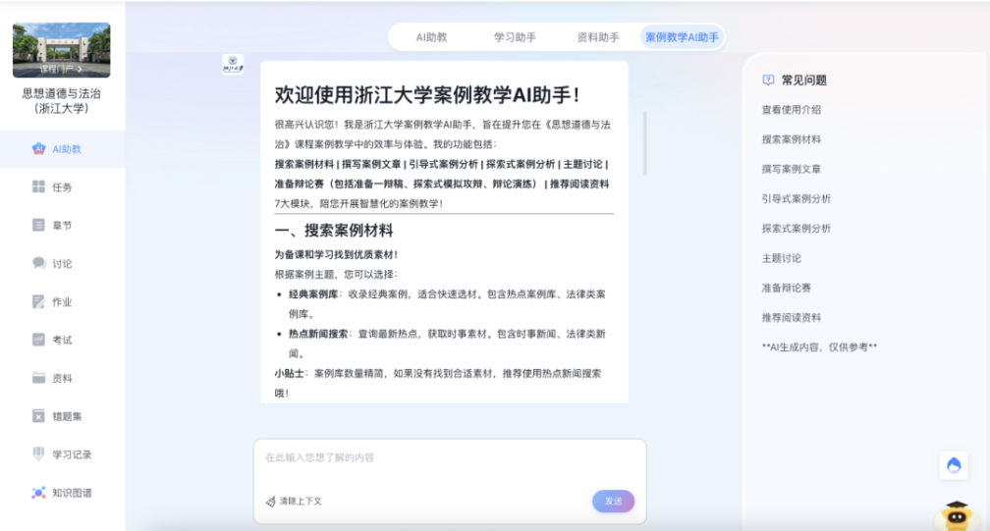990x531 pixels.
Task: Open the 学习记录 sidebar icon
Action: click(x=38, y=453)
